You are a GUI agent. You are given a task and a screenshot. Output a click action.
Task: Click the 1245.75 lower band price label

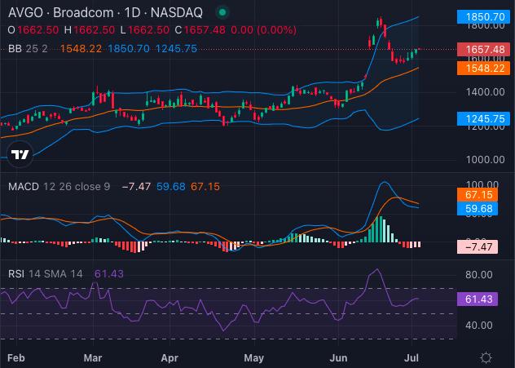point(483,118)
